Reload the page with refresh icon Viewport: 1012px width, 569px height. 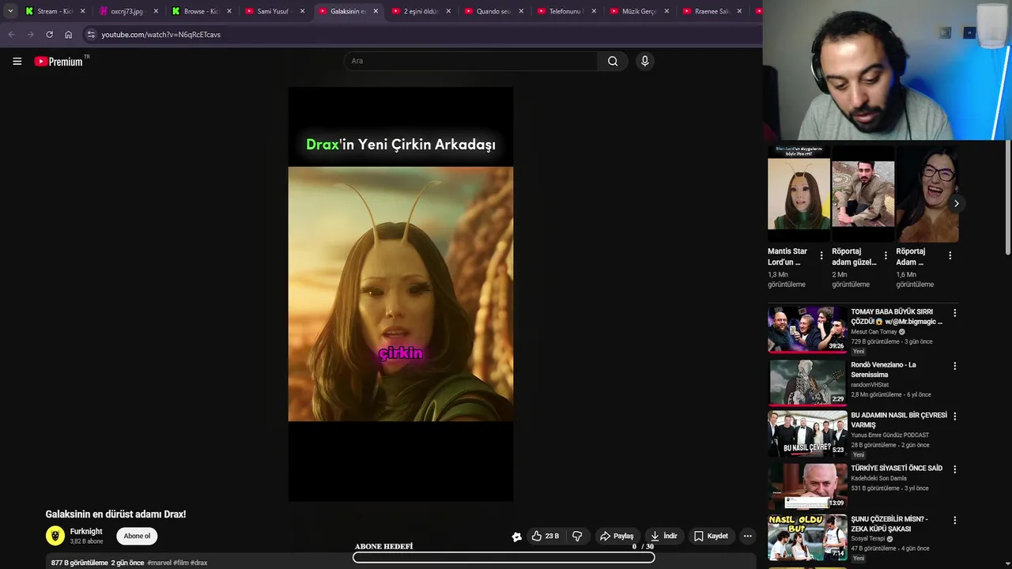click(x=49, y=35)
